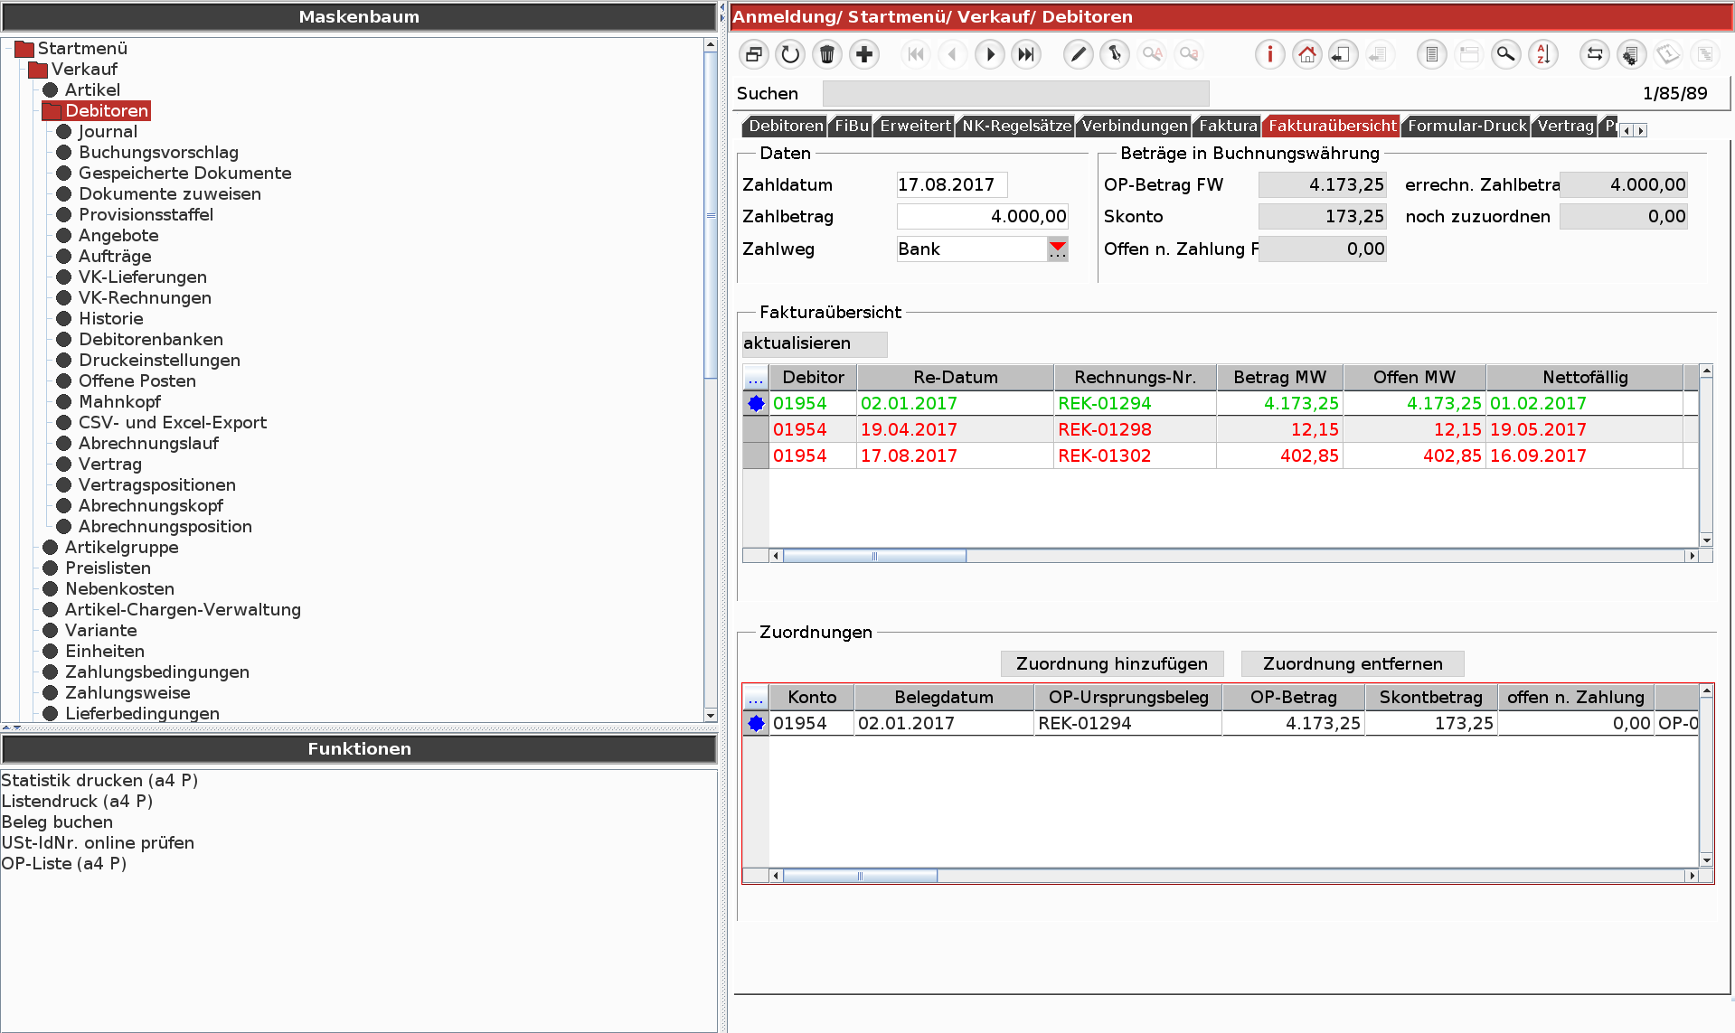Click the refresh toolbar icon

click(x=790, y=55)
